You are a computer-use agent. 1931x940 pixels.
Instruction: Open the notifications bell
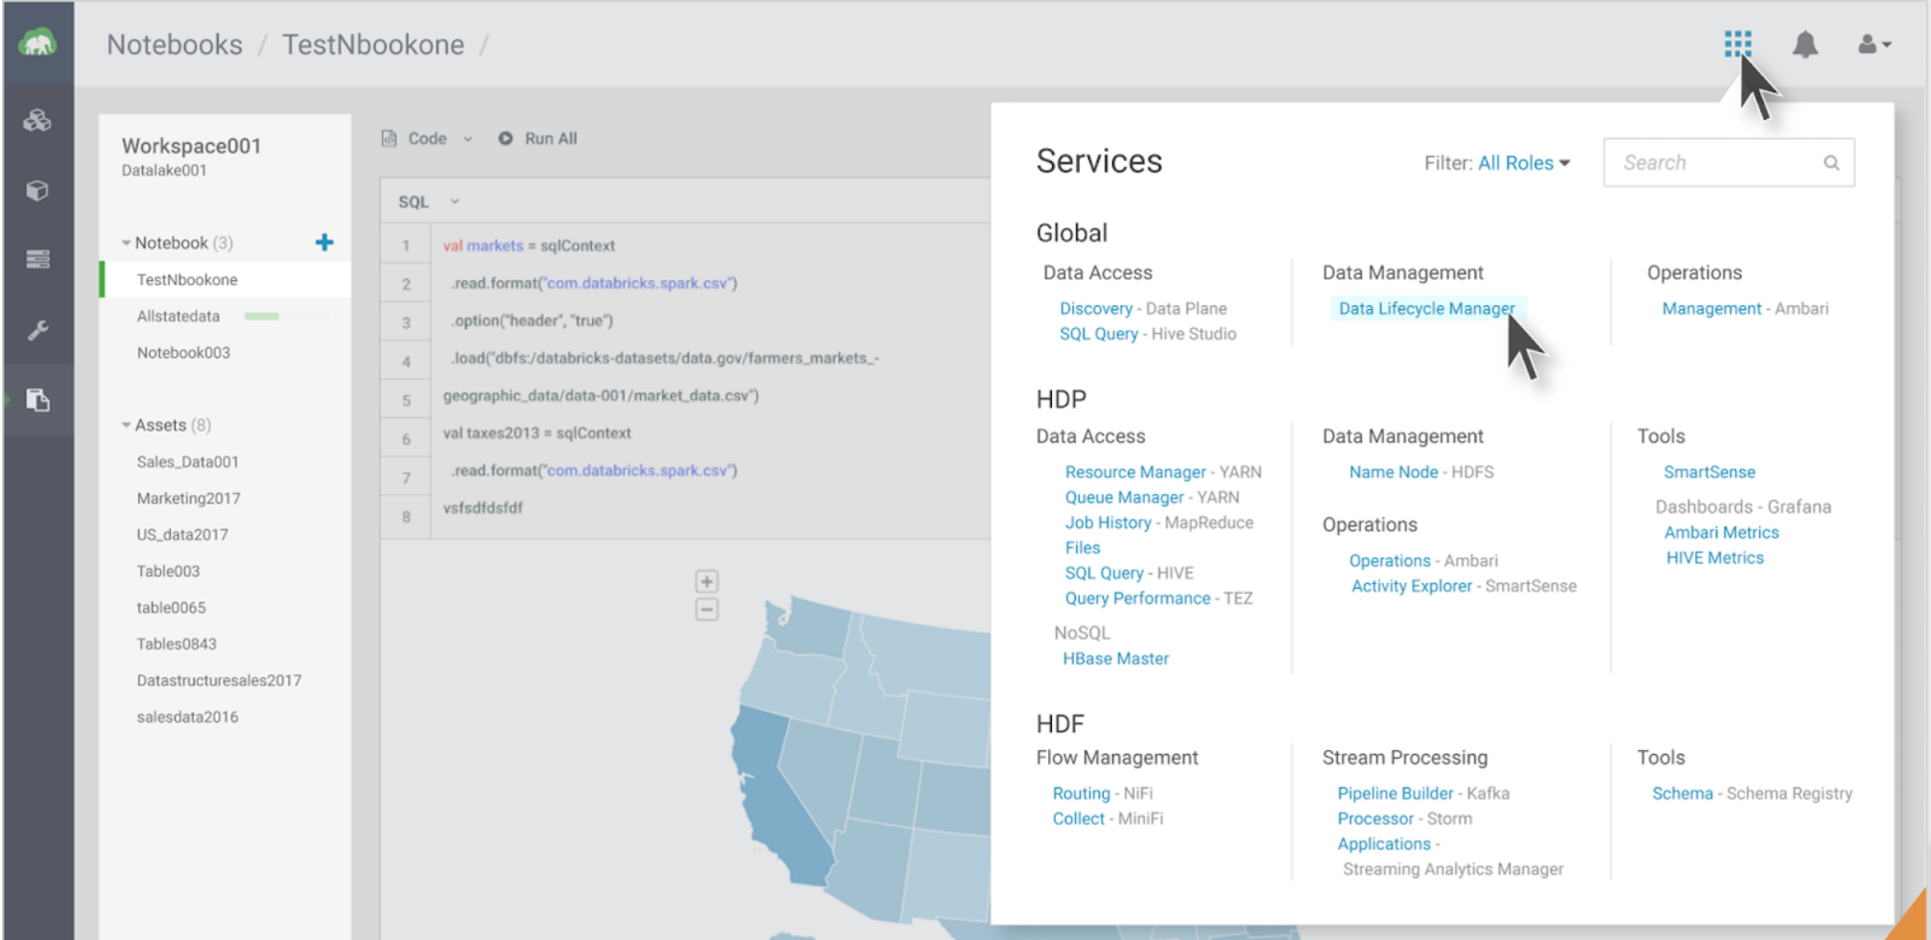[x=1805, y=44]
